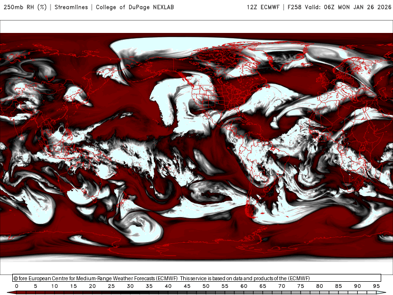Click the '25' color scale label
Screen dimensions: 393x295
point(112,286)
